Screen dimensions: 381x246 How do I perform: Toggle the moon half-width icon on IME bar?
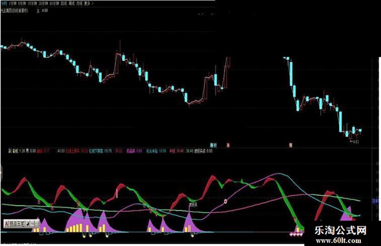point(27,224)
